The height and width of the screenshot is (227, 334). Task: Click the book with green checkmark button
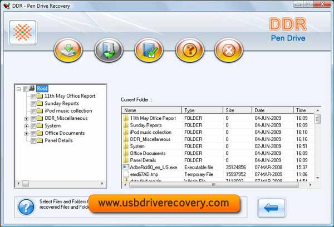coord(149,51)
